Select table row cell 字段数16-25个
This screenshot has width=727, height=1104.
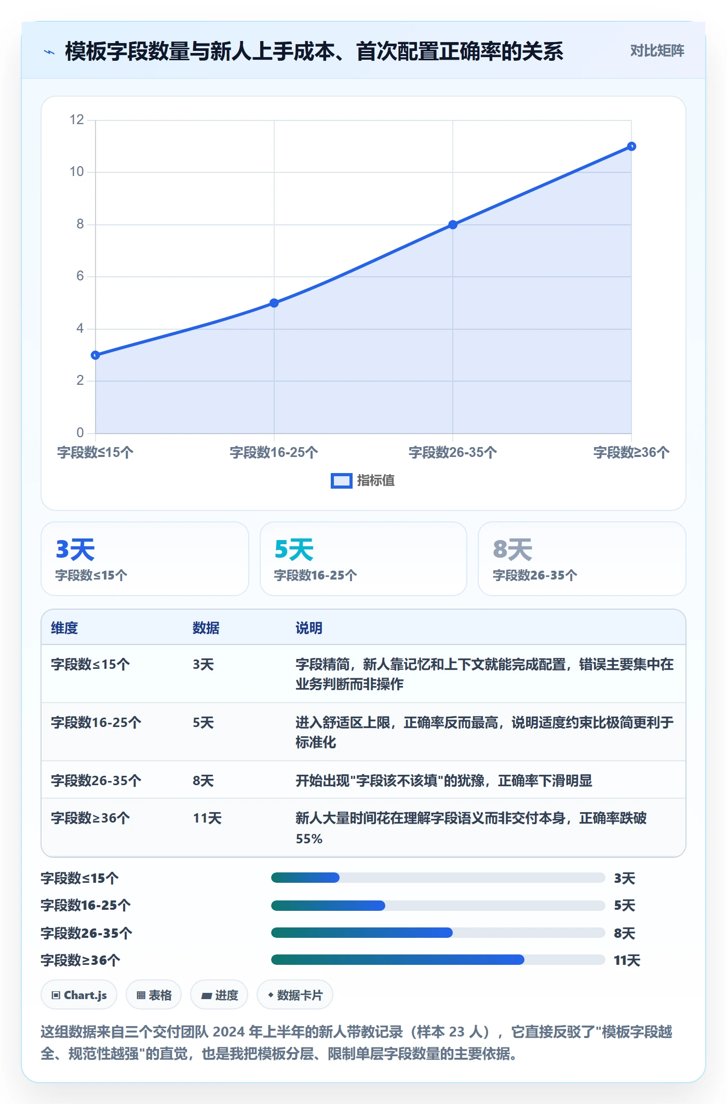click(96, 723)
